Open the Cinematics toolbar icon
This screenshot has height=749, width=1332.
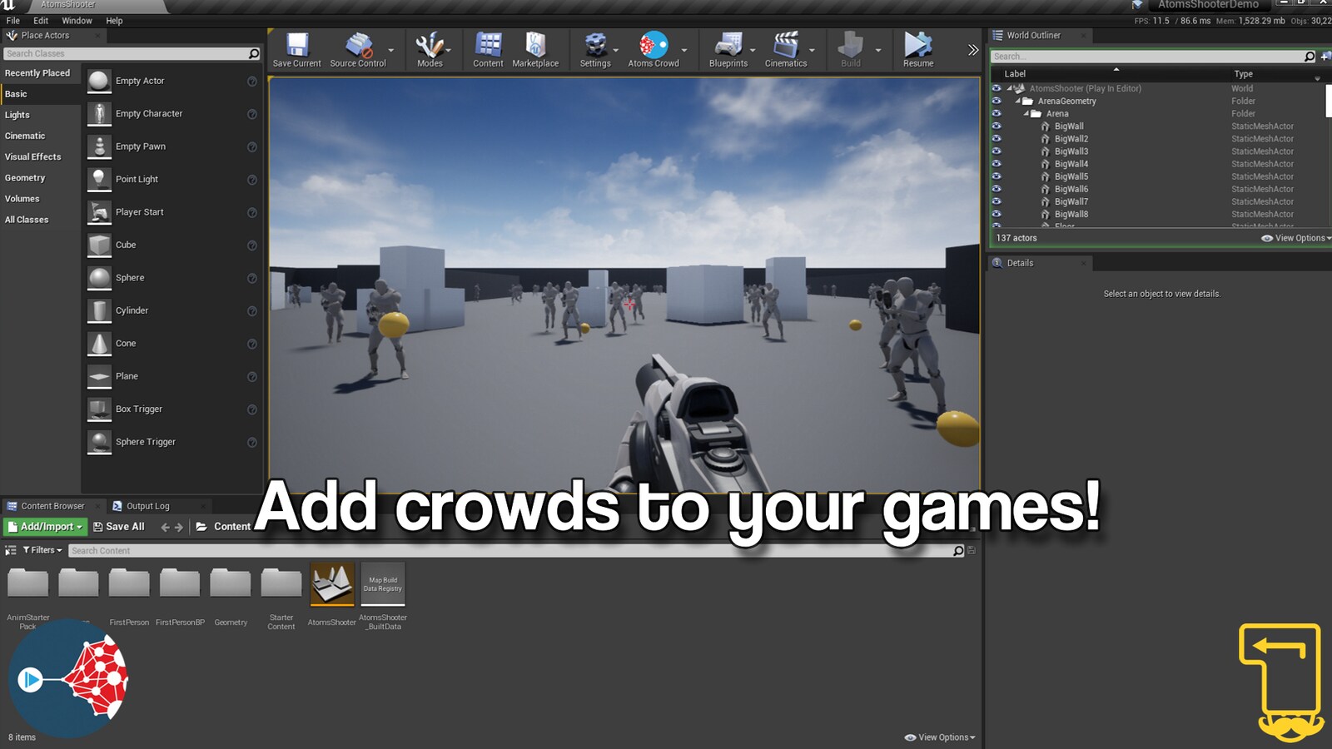click(x=785, y=46)
